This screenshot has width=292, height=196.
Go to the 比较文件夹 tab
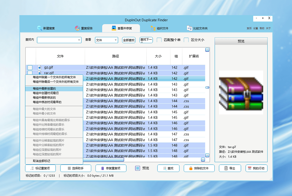tap(197, 28)
